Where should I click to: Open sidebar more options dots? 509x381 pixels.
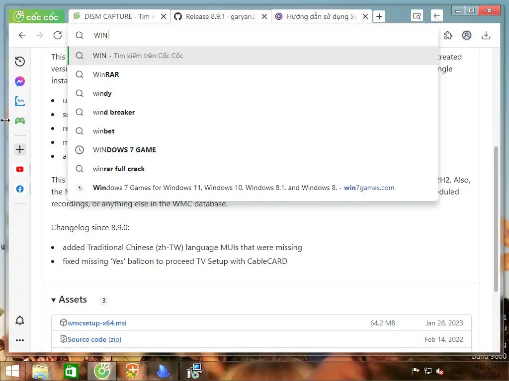(20, 340)
